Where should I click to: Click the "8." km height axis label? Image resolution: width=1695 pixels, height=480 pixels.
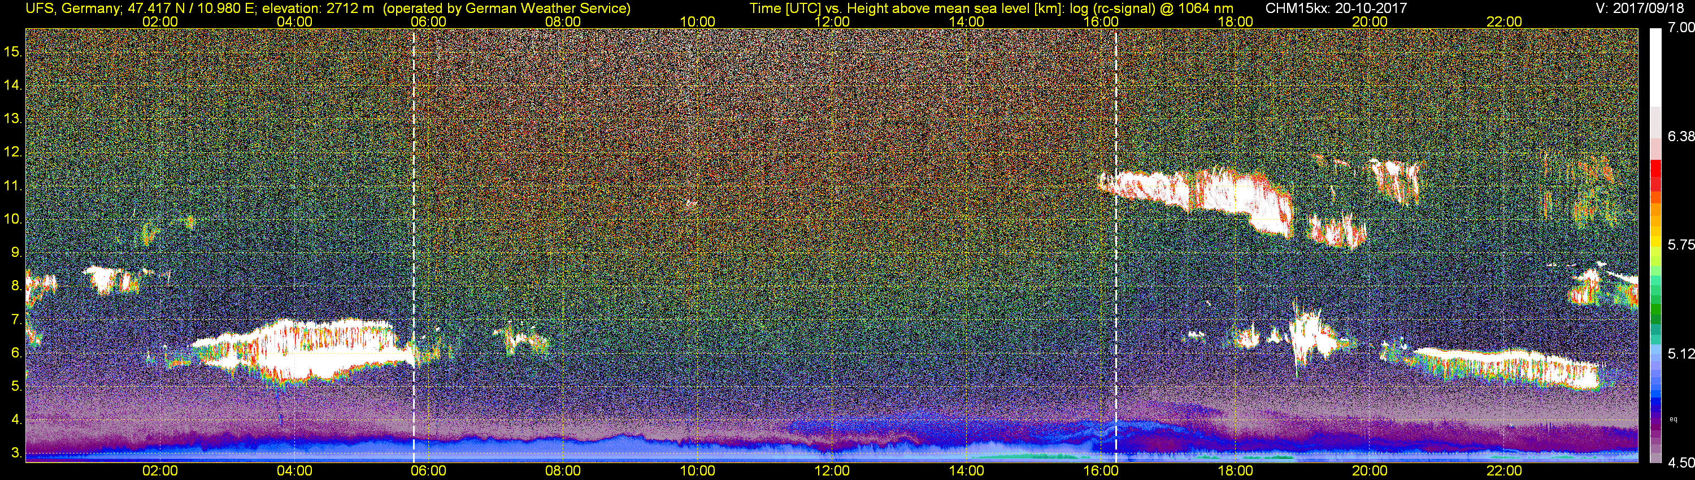(16, 286)
